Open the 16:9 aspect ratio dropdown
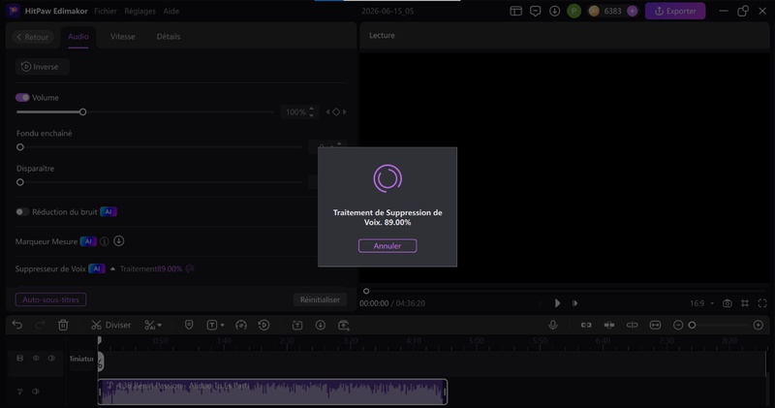The height and width of the screenshot is (408, 775). [701, 303]
